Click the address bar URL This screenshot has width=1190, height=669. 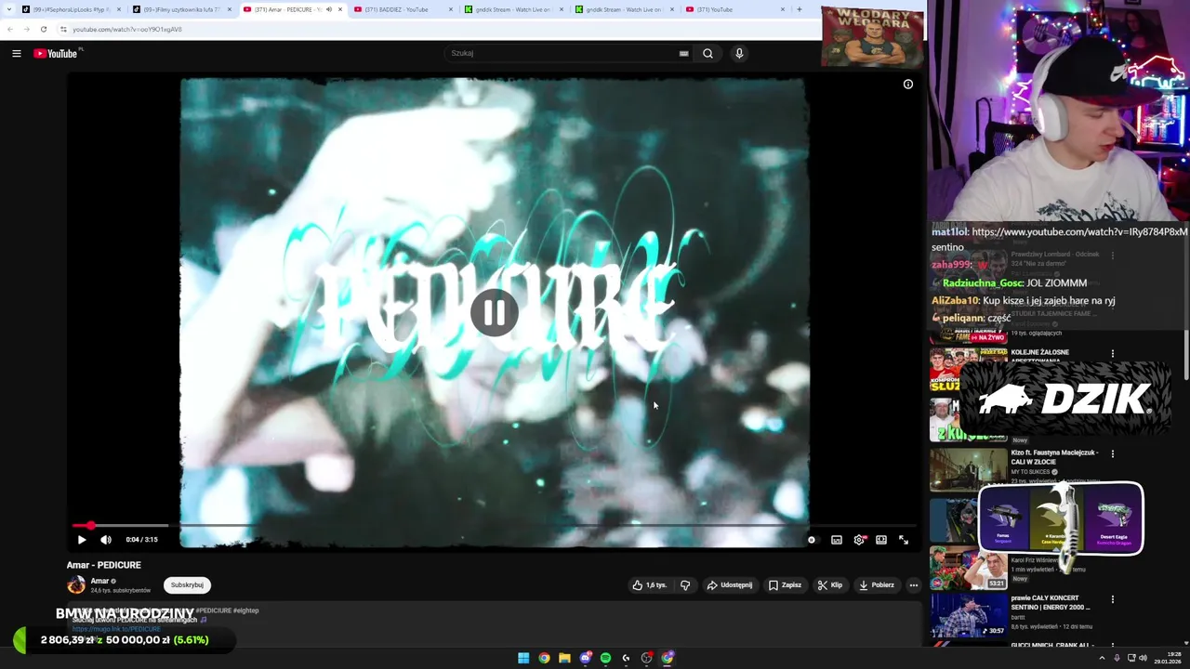coord(127,29)
